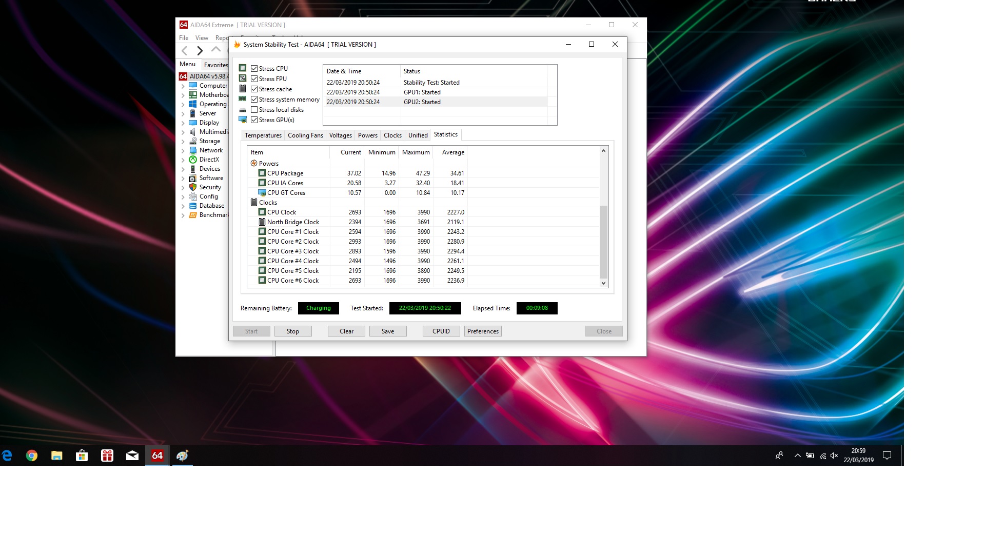Enable the Stress local disks checkbox

coord(254,110)
